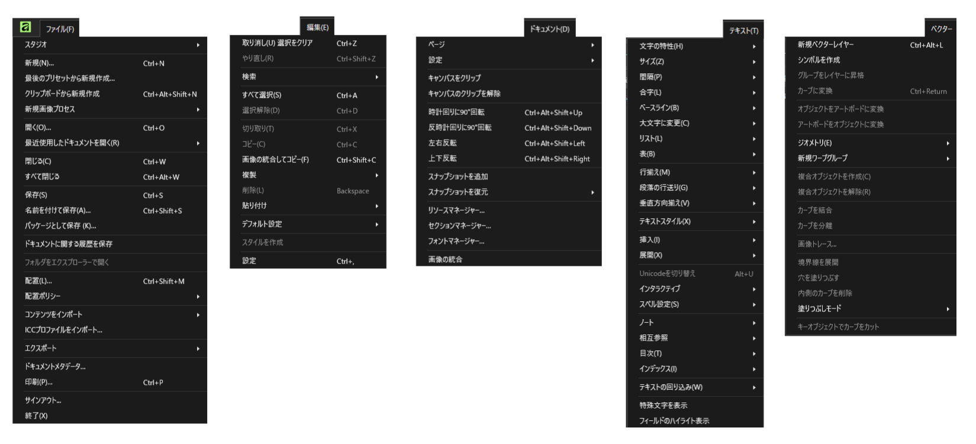Open リソースマネージャー...

pyautogui.click(x=456, y=211)
